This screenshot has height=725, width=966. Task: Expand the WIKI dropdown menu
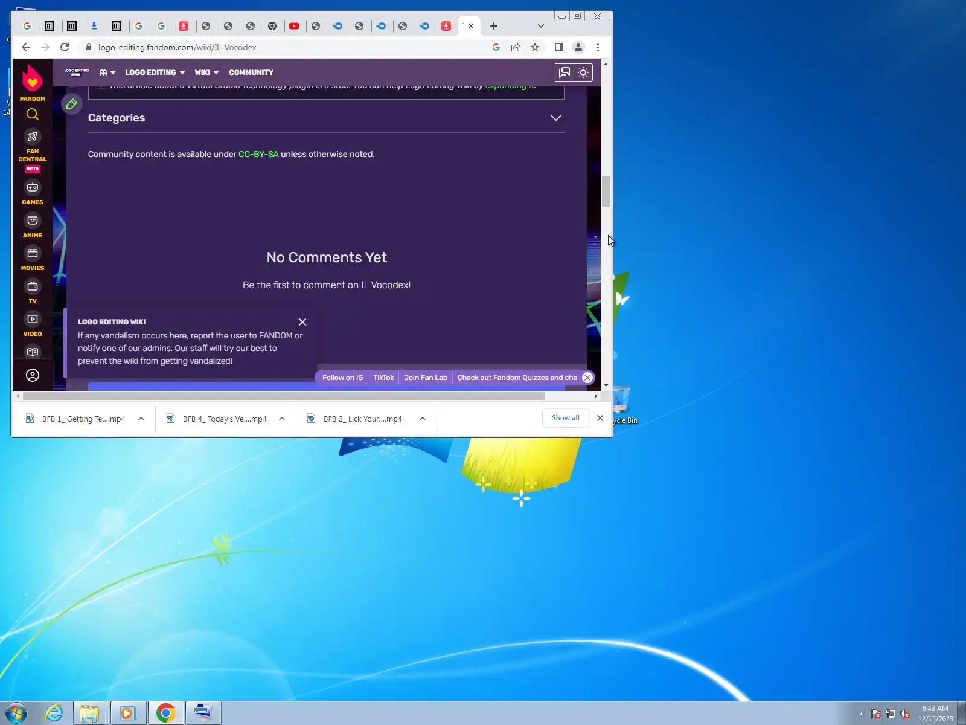(x=206, y=72)
